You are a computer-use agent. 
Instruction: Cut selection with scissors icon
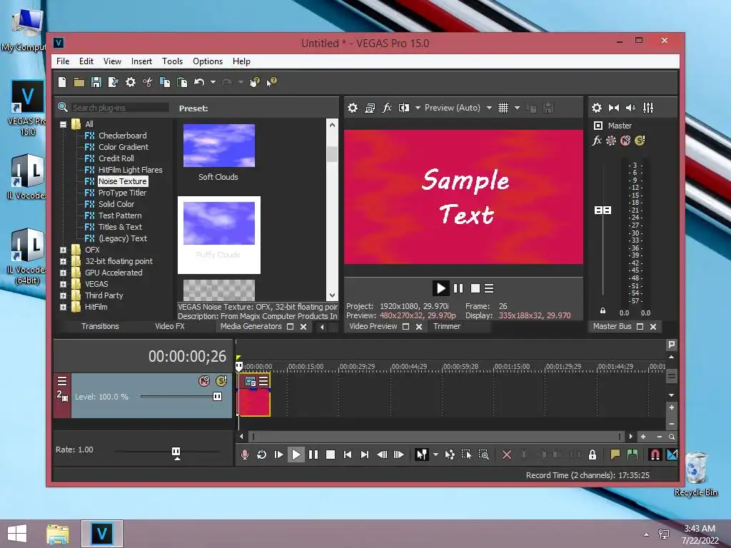pos(148,83)
